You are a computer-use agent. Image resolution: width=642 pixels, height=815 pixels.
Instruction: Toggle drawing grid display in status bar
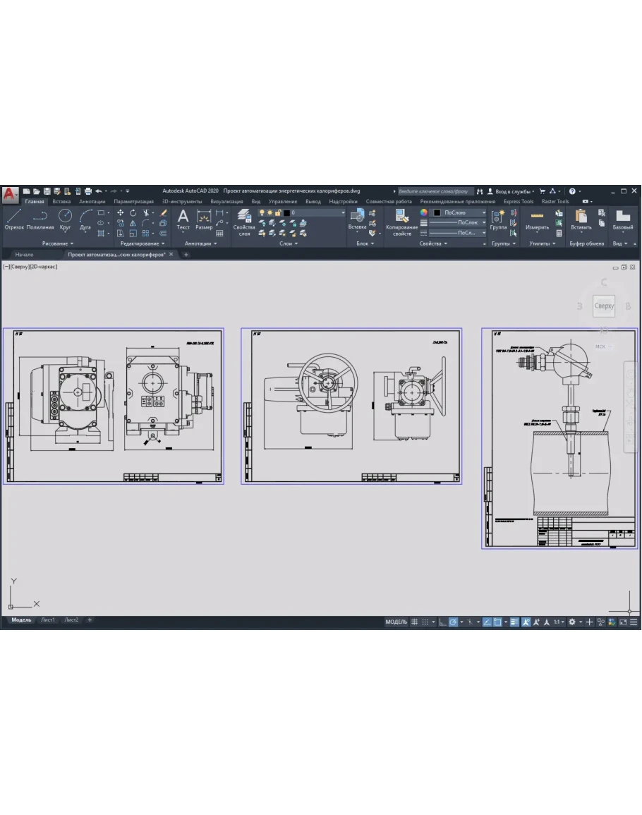[415, 622]
